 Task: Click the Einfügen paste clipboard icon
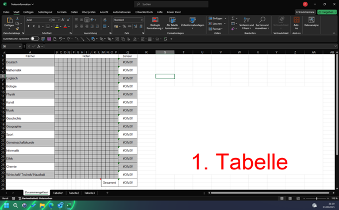(x=9, y=21)
